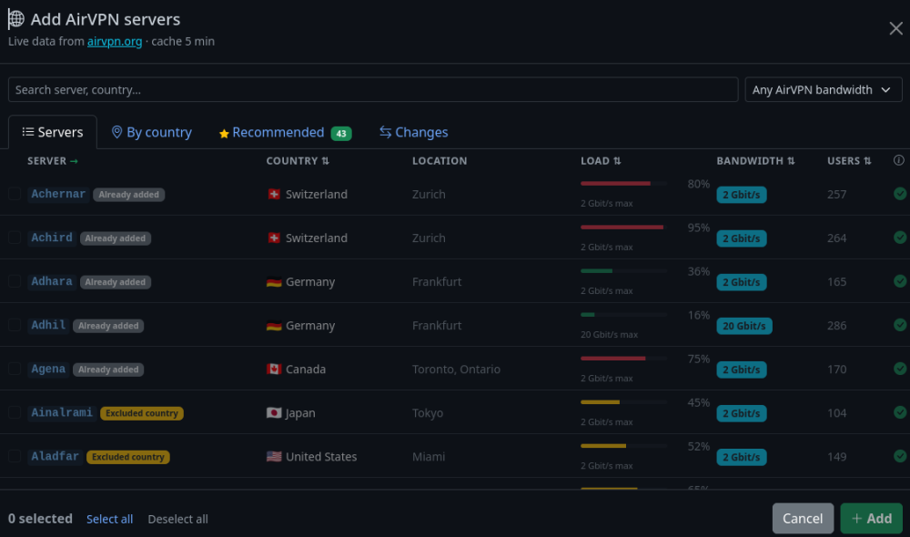The width and height of the screenshot is (910, 537).
Task: Open the Any AirVPN bandwidth dropdown
Action: click(x=823, y=89)
